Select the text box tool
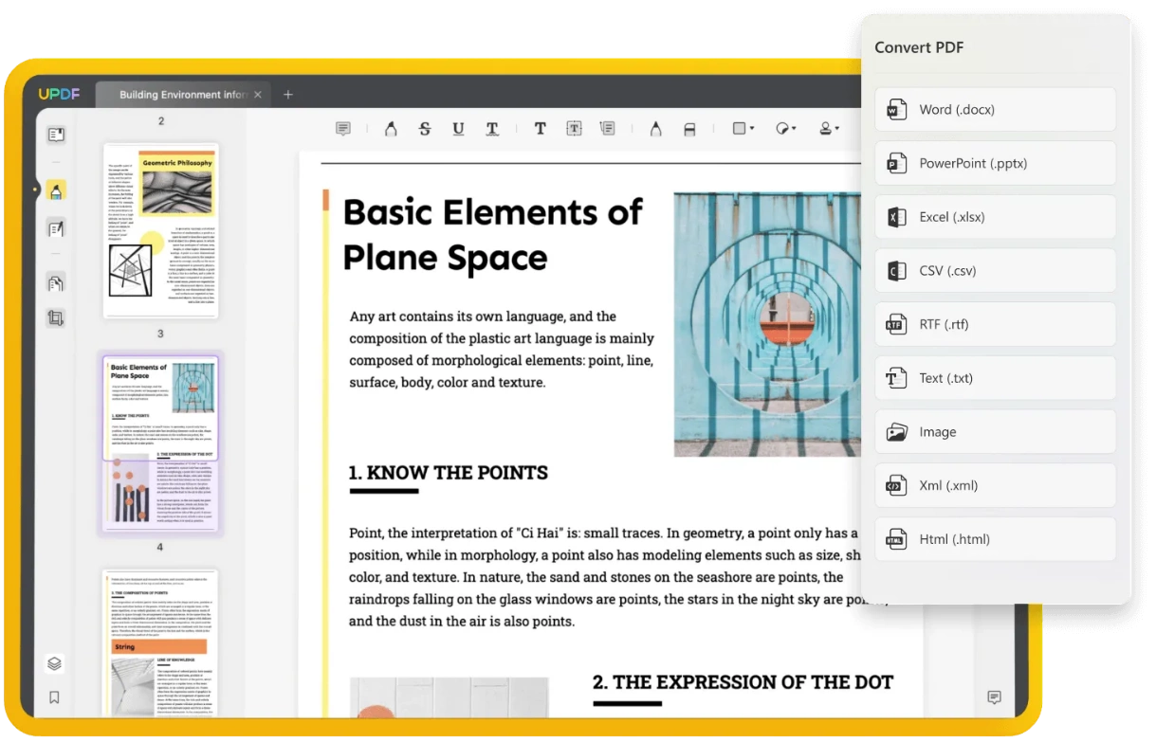 coord(574,129)
